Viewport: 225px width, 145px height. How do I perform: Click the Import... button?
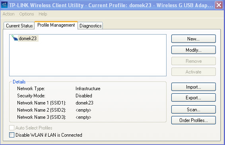[x=194, y=87]
